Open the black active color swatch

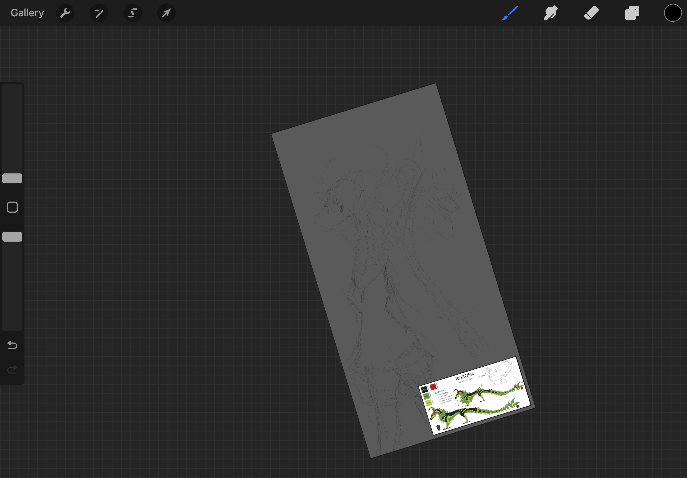(673, 13)
